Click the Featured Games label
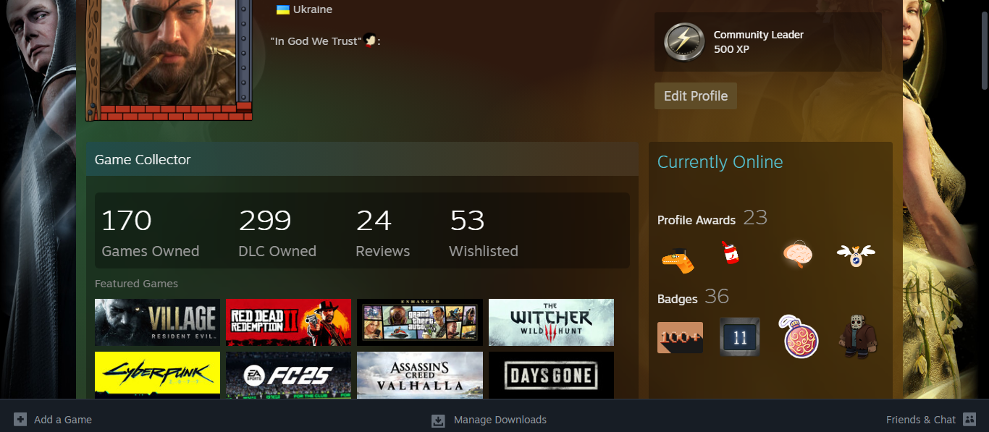The image size is (989, 432). pos(136,284)
